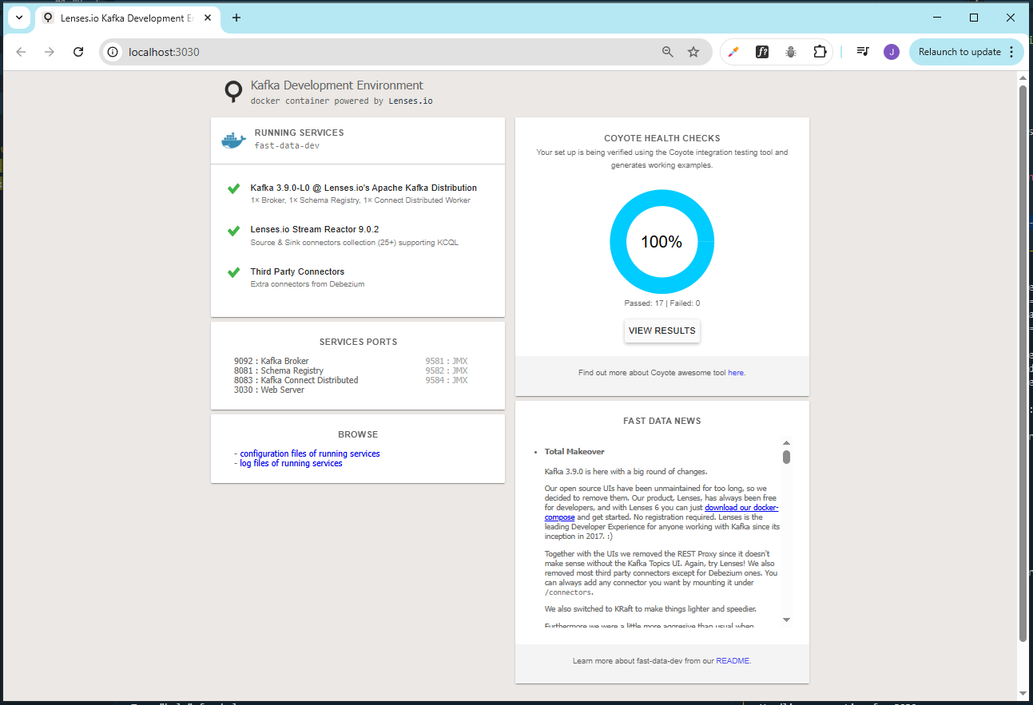This screenshot has width=1033, height=705.
Task: Click the 100% health check donut chart
Action: click(662, 242)
